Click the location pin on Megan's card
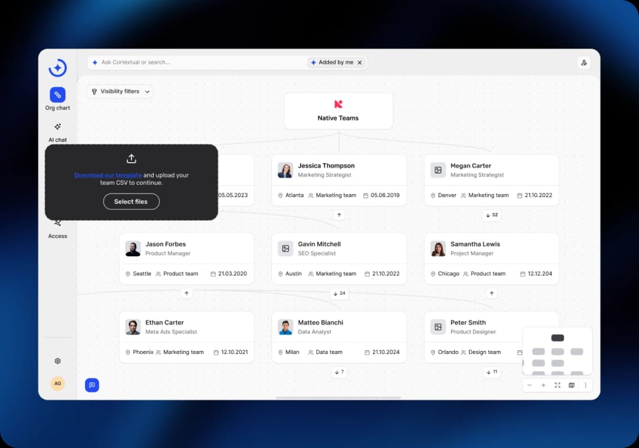The width and height of the screenshot is (639, 448). point(433,196)
